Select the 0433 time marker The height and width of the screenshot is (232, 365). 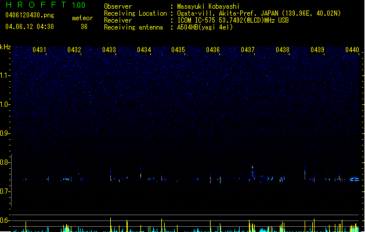109,50
